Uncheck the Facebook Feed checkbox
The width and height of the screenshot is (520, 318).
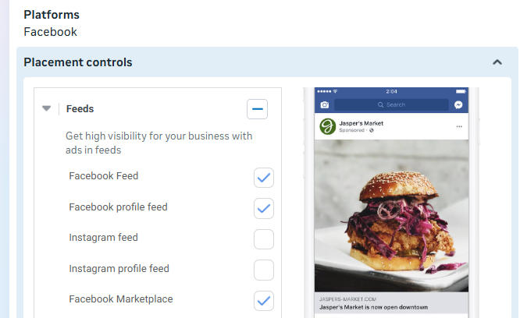click(264, 178)
